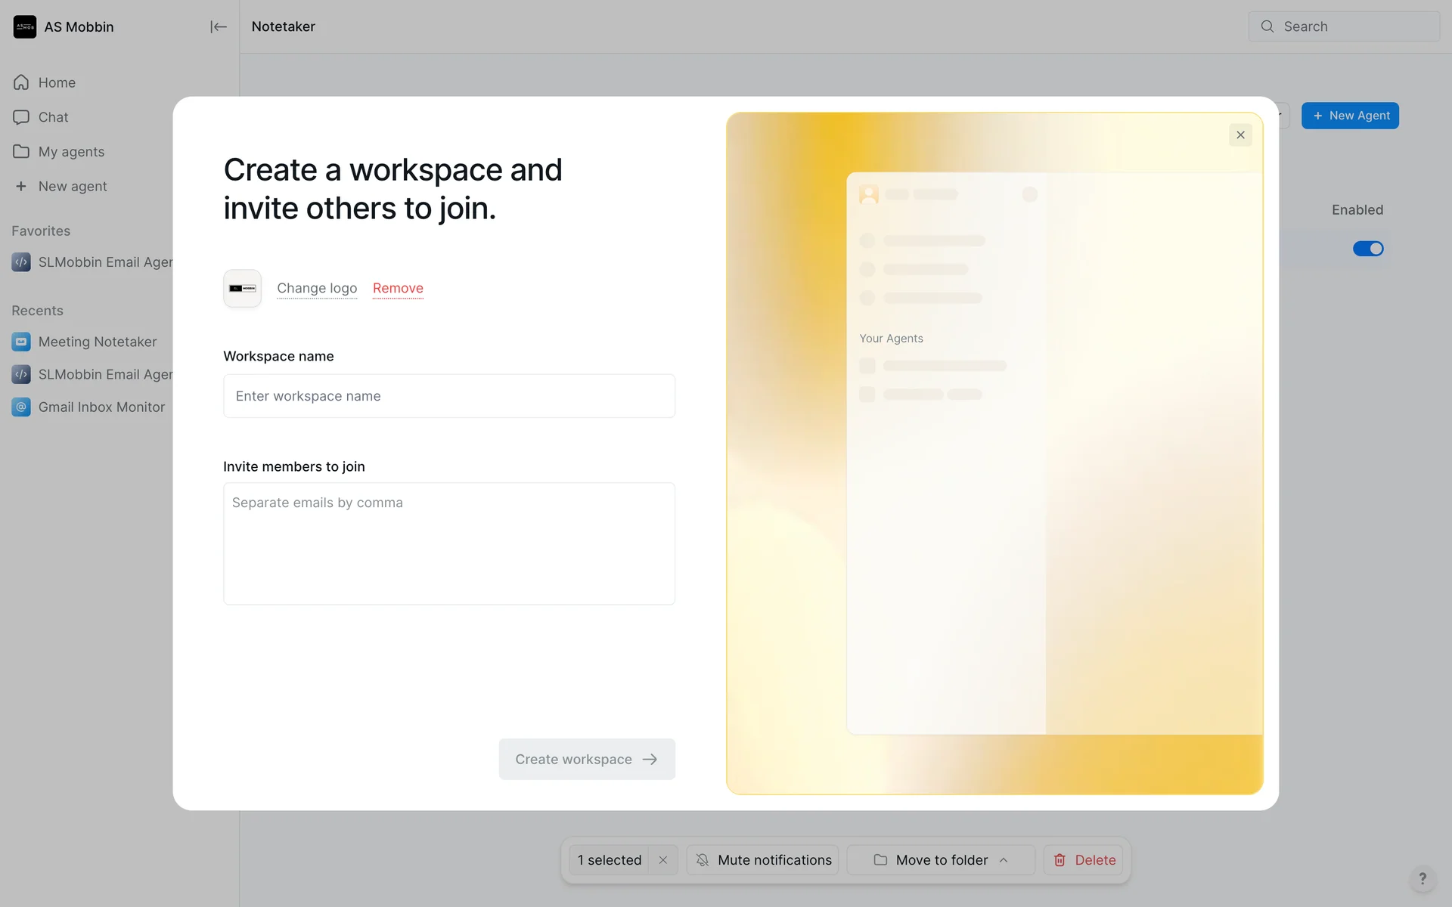
Task: Close the create workspace dialog
Action: (x=1240, y=135)
